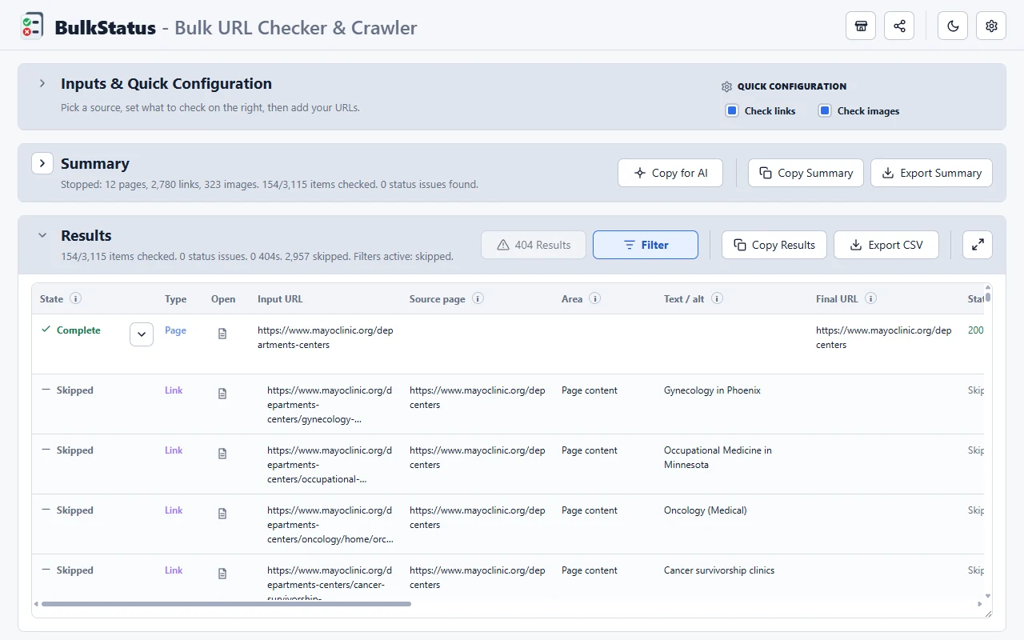The height and width of the screenshot is (640, 1024).
Task: Click the Copy Summary button
Action: [806, 173]
